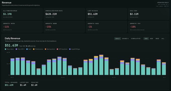
Task: Open the GROWTH · WOW card
Action: pyautogui.click(x=22, y=27)
